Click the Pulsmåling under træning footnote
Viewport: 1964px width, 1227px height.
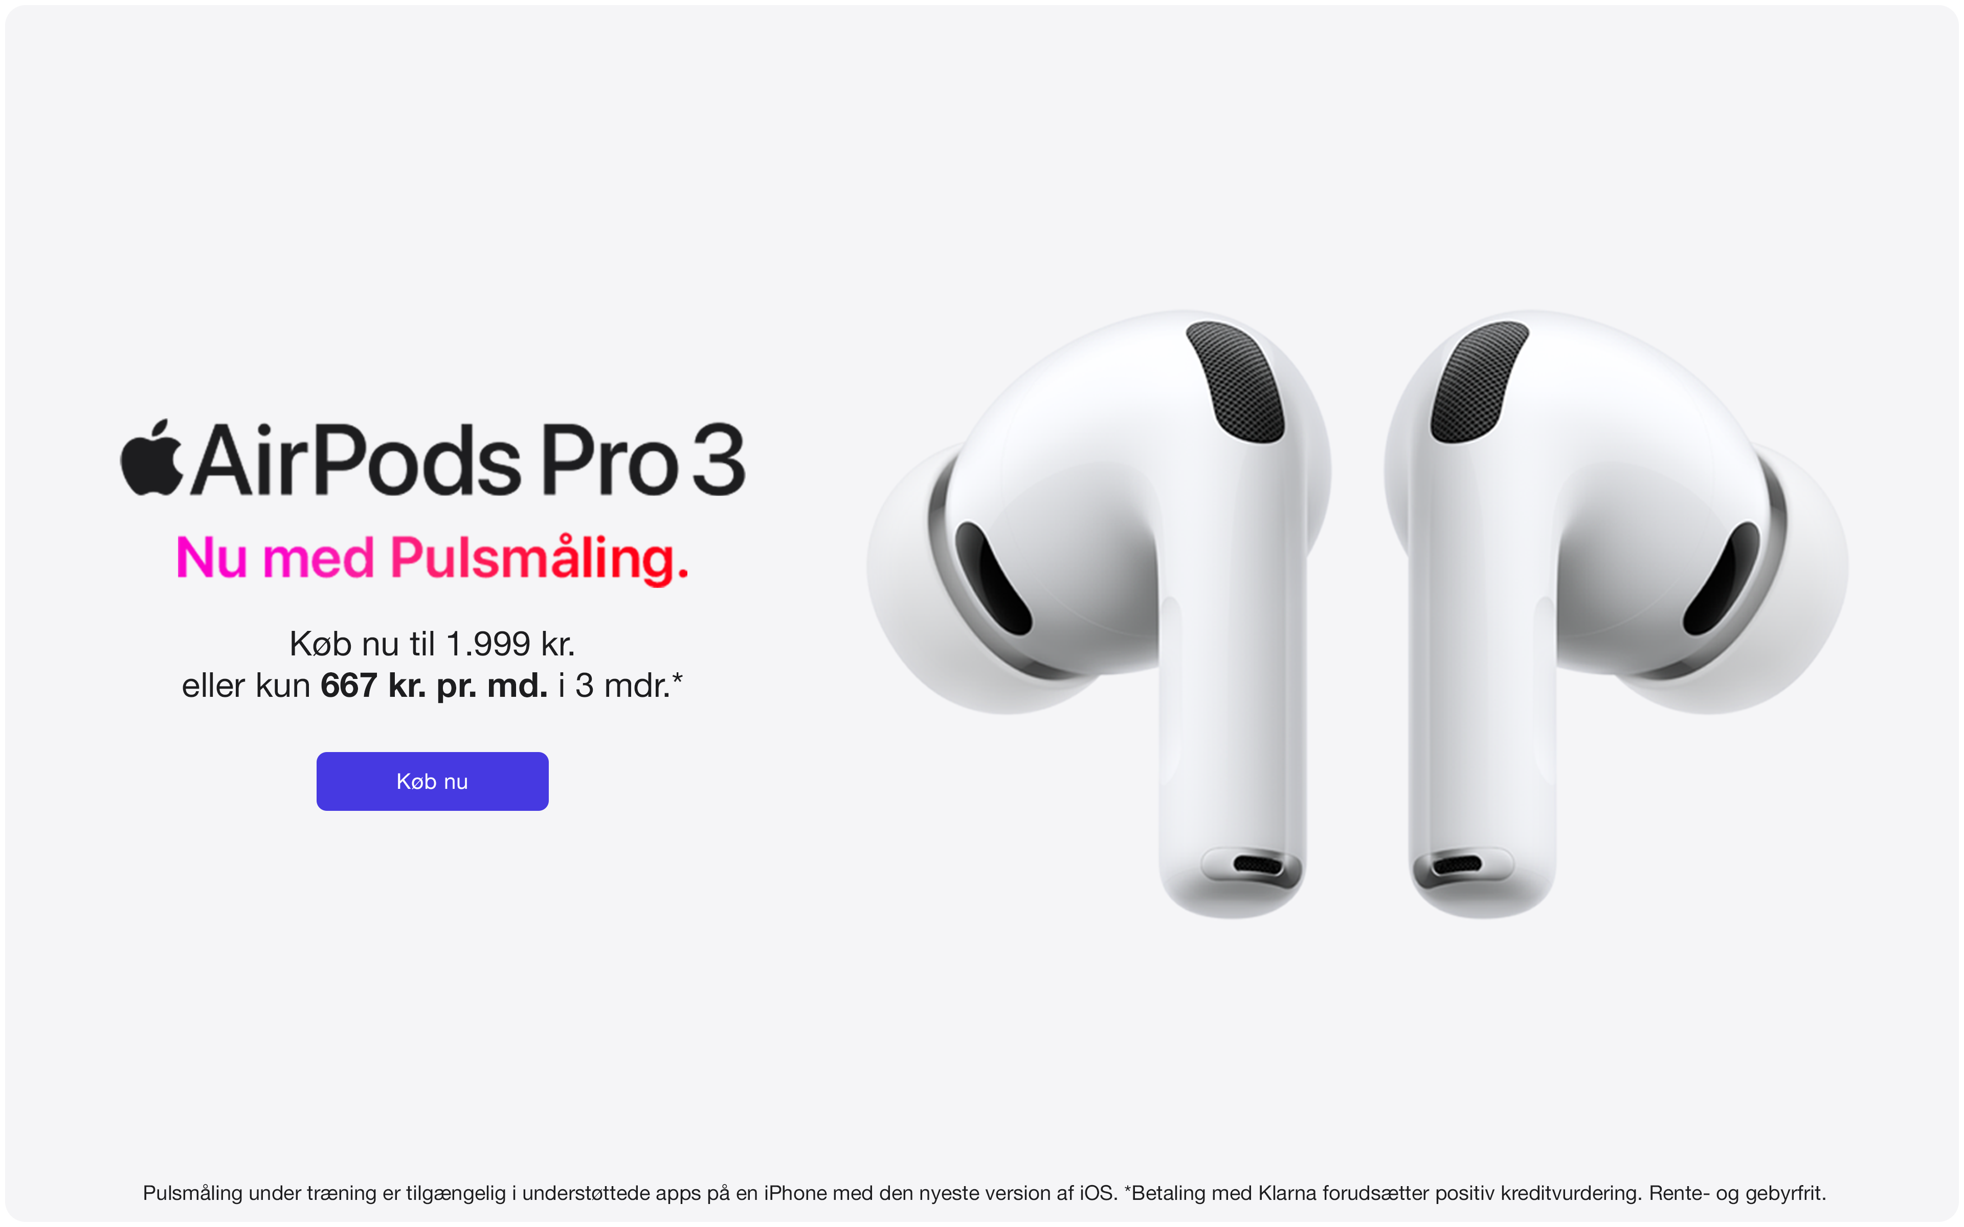(x=630, y=1193)
